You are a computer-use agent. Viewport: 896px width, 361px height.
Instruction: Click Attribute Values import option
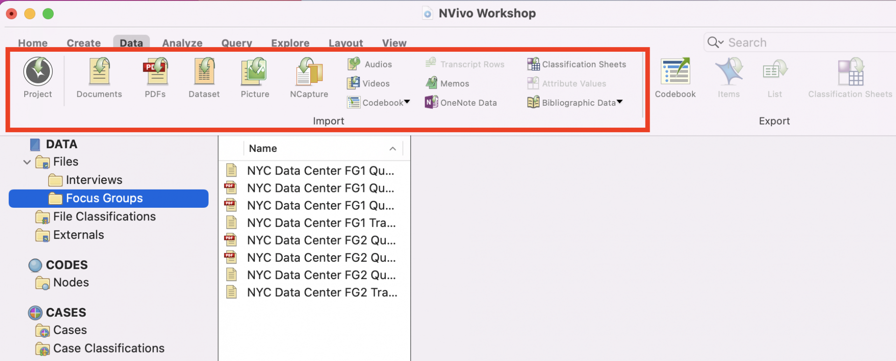(x=567, y=83)
